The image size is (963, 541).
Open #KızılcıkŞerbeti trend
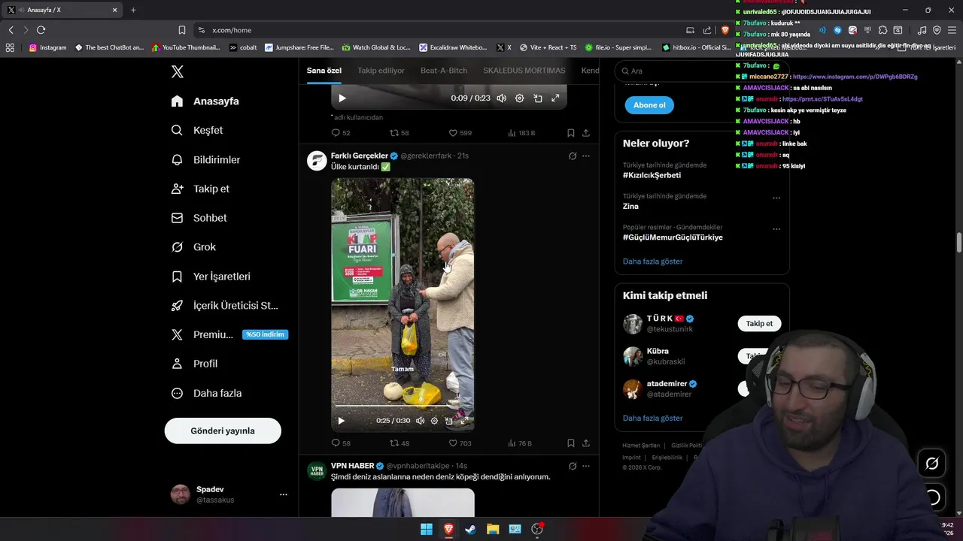point(652,175)
